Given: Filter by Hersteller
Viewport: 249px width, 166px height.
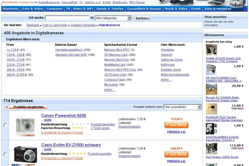Looking at the screenshot, I should (167, 50).
